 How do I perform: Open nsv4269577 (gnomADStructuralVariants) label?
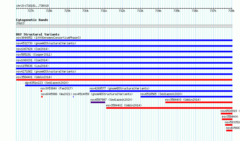(119, 88)
